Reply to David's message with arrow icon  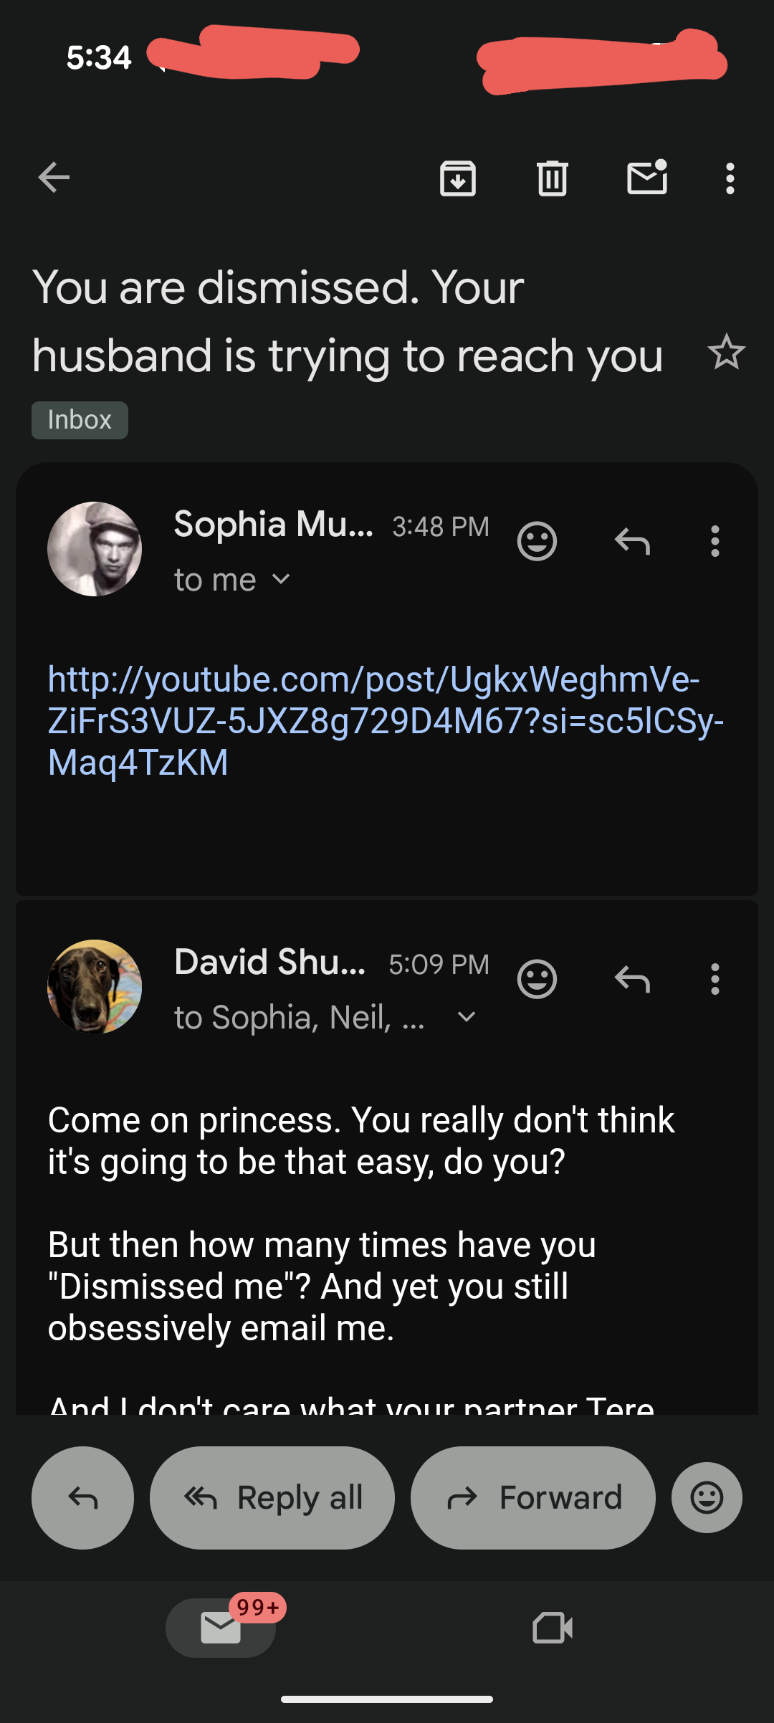coord(632,979)
